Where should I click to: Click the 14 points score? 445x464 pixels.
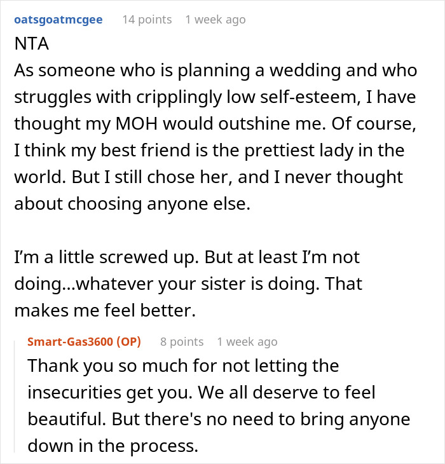[147, 20]
